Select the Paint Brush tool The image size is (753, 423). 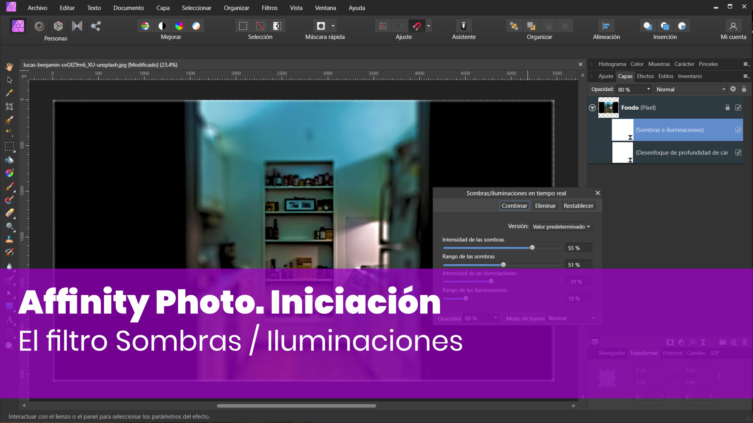[x=9, y=186]
